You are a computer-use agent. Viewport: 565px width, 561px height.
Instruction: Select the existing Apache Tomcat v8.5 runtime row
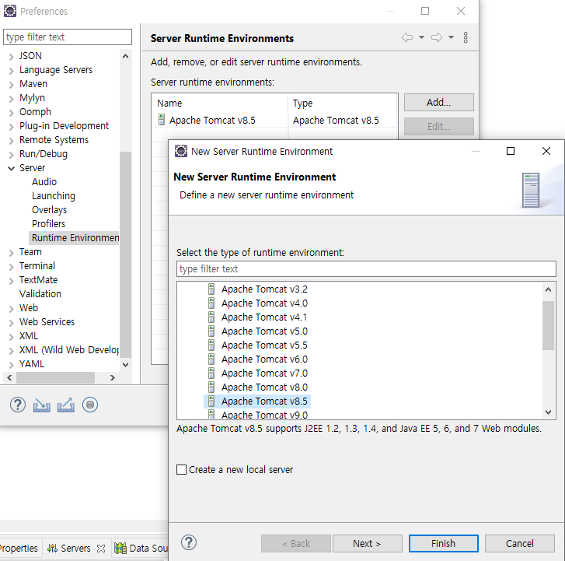[274, 120]
